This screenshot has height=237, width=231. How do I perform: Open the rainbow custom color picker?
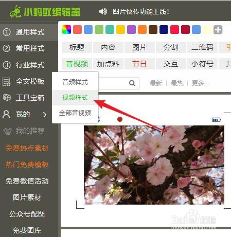66,29
